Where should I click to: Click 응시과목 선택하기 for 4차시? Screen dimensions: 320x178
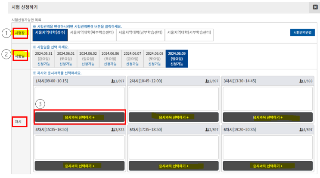80,166
